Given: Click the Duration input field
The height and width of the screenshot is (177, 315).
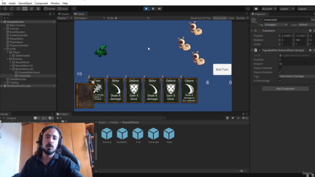Looking at the screenshot, I should 297,59.
